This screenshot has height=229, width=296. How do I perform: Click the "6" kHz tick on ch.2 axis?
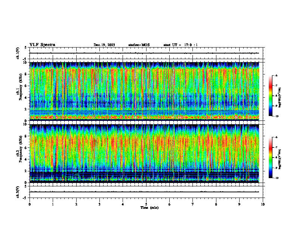26,148
